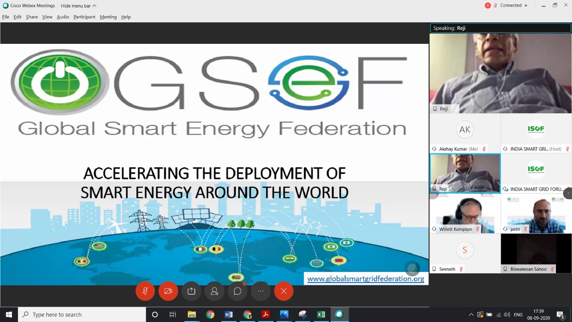Select Akshay Kumar participant tile
Viewport: 572px width, 322px height.
[465, 133]
